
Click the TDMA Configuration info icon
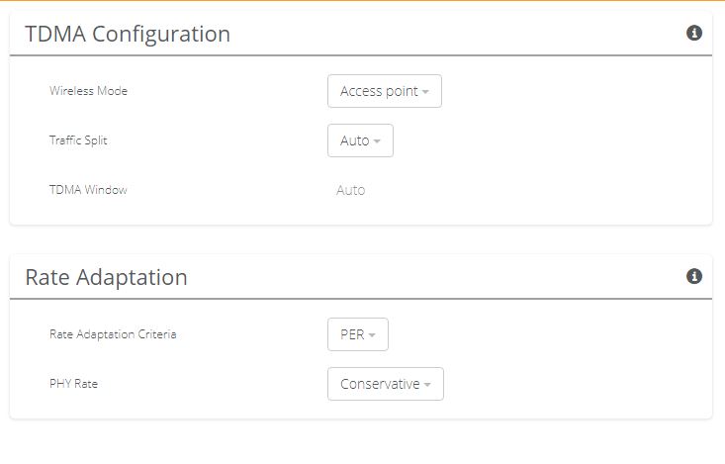click(x=694, y=34)
